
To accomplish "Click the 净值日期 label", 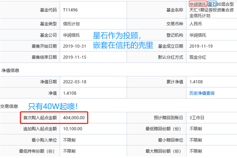I will [49, 82].
